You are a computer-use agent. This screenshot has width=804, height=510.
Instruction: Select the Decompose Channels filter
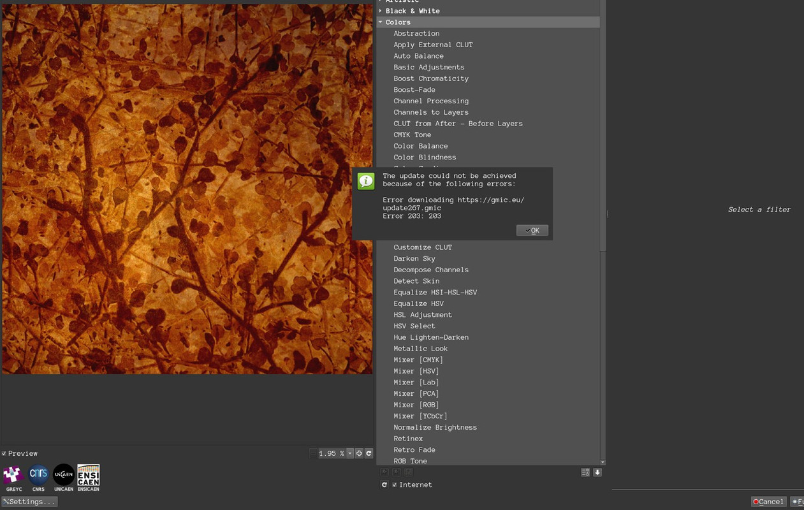(431, 270)
